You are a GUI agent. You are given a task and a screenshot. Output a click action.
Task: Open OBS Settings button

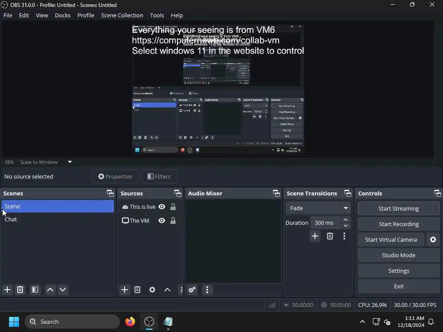click(398, 271)
